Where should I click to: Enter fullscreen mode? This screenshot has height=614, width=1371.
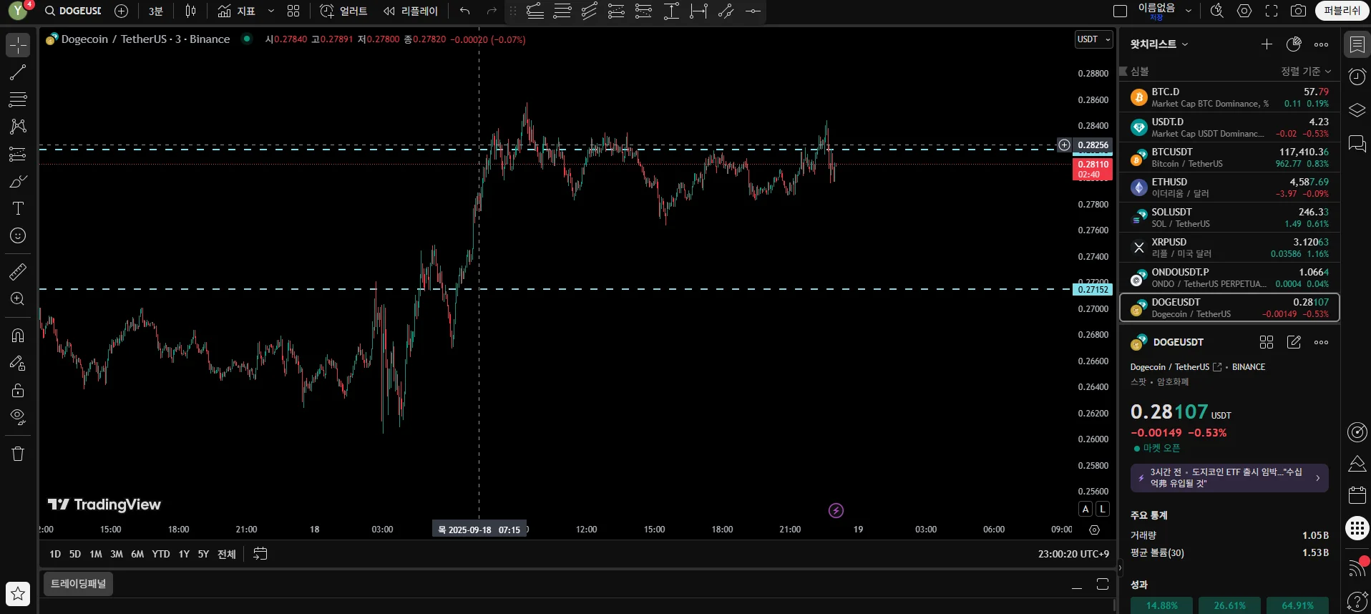coord(1272,11)
